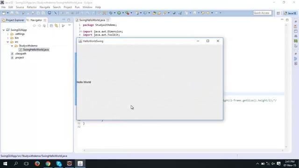Open the Search menu

57,7
